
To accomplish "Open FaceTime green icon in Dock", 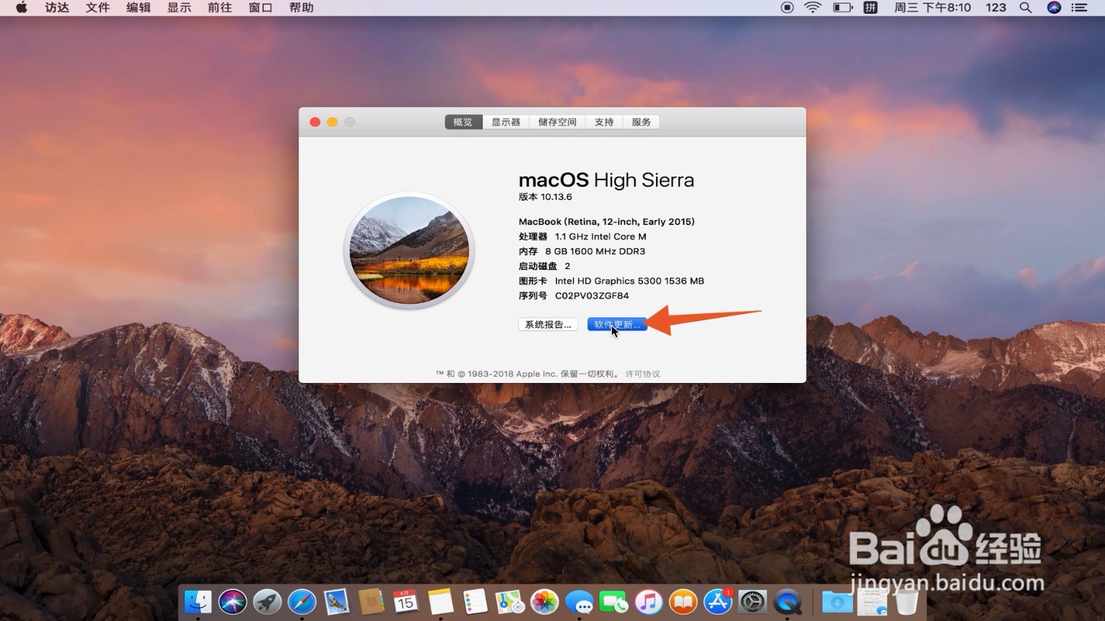I will coord(613,602).
